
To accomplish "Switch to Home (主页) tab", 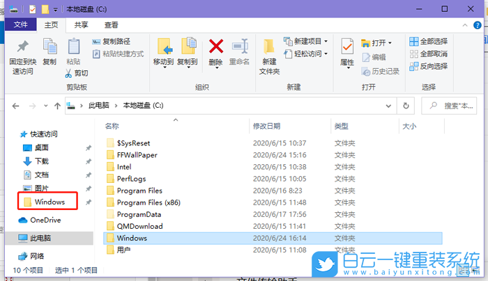I will tap(52, 25).
